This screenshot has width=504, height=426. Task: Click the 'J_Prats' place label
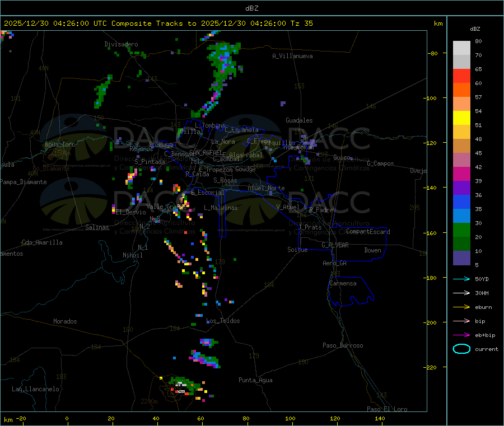tap(310, 227)
